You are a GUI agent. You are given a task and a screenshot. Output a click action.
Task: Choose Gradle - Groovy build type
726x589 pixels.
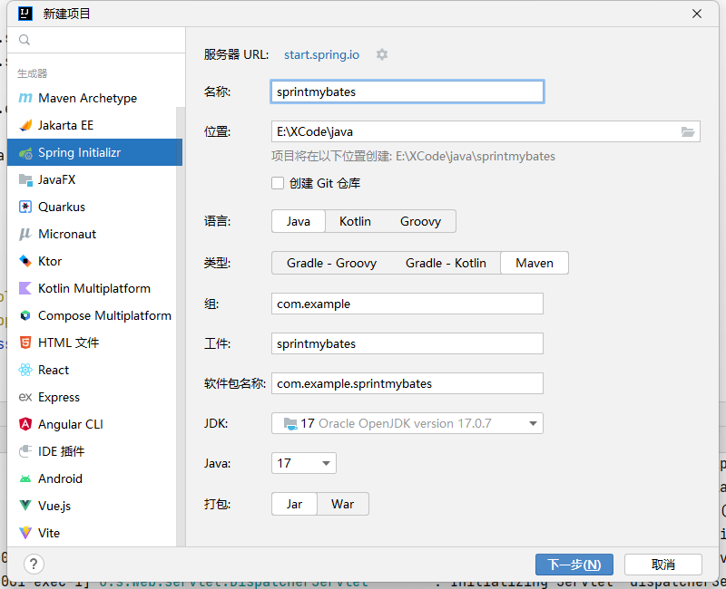coord(331,263)
